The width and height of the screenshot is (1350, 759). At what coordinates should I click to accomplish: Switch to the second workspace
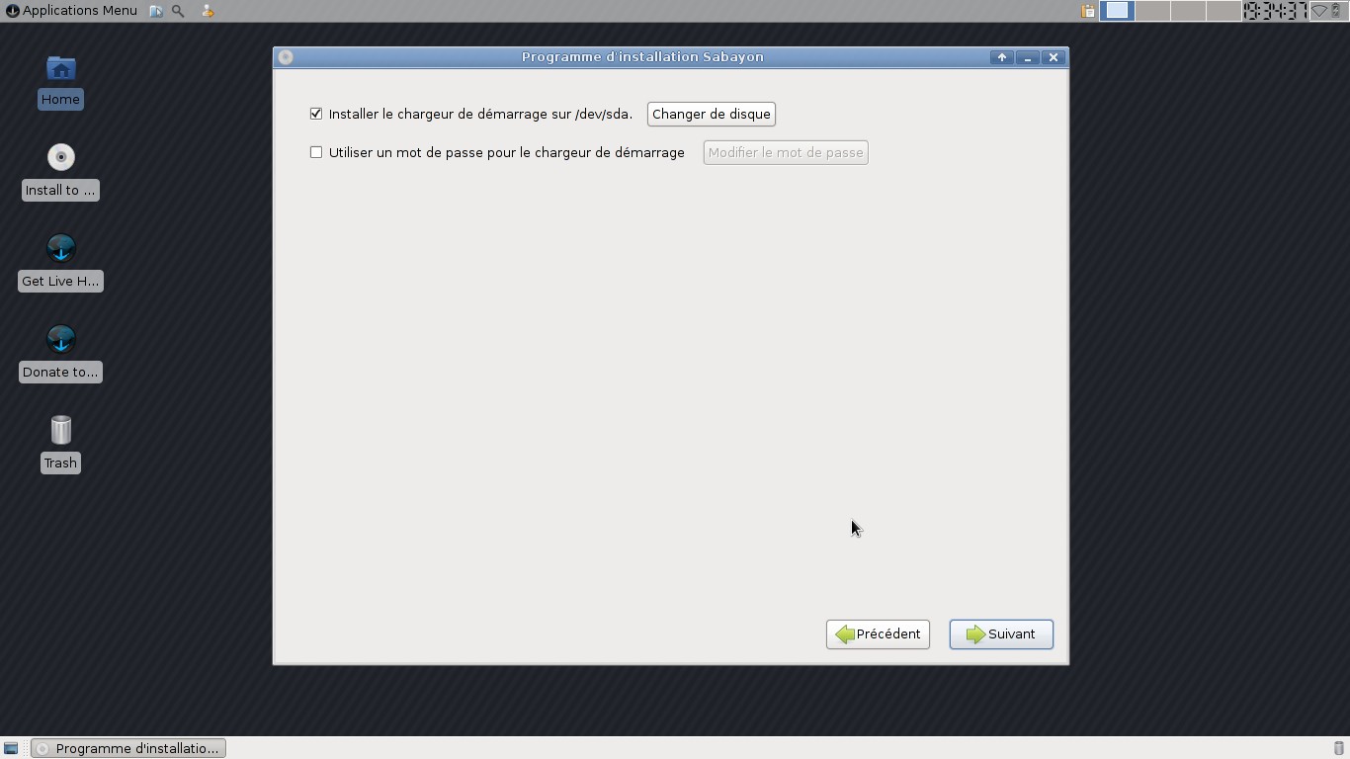point(1152,11)
